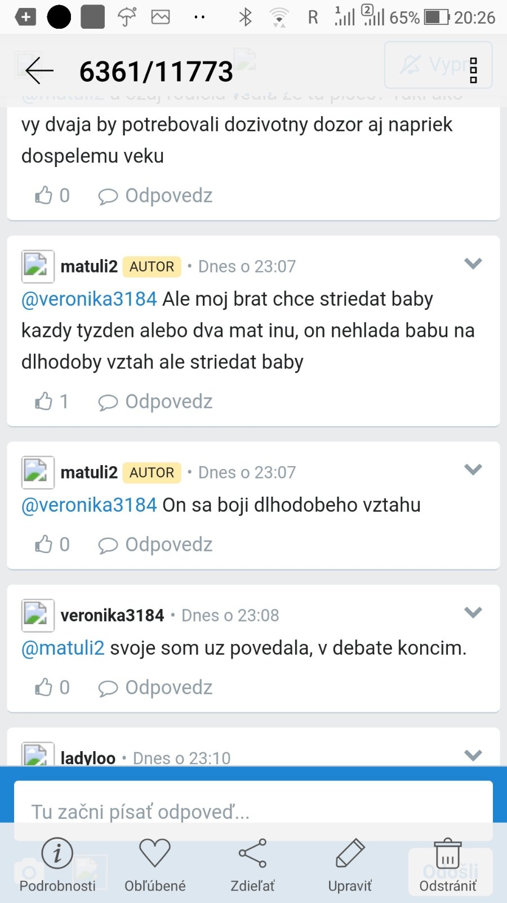Like veronika3184's 23:08 comment
Screen dimensions: 507x903
click(x=44, y=687)
